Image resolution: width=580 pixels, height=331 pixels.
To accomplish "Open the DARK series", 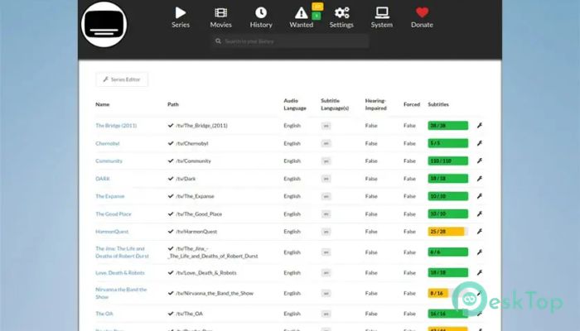I will click(x=103, y=179).
